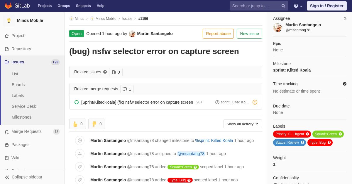This screenshot has height=184, width=352.
Task: Collapse the right sidebar with double chevron
Action: click(x=345, y=18)
